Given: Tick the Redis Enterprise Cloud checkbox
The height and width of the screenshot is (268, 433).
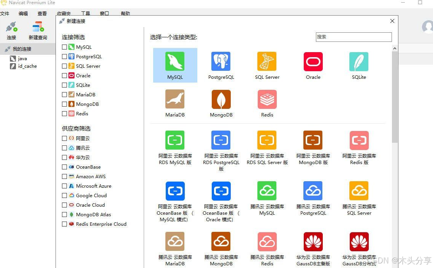Looking at the screenshot, I should (64, 224).
